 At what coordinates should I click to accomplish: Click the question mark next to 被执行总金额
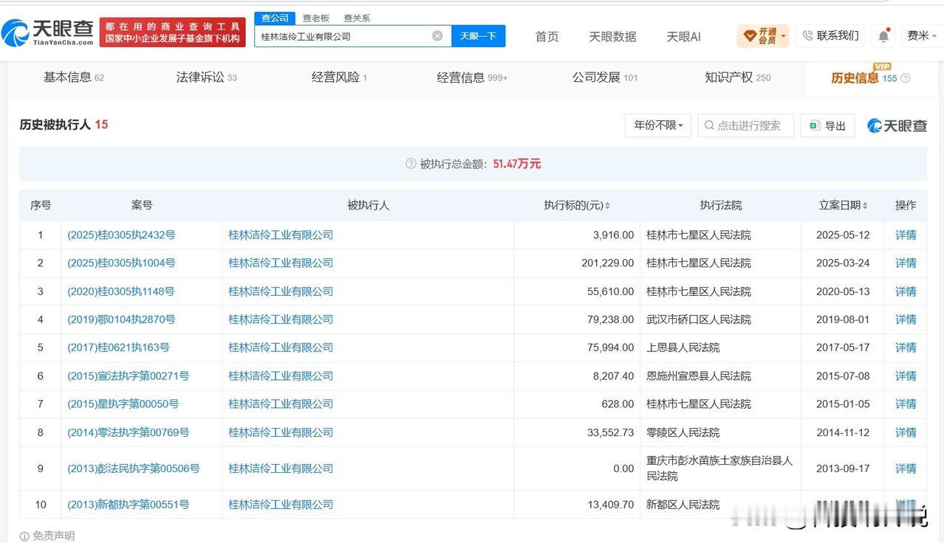411,164
